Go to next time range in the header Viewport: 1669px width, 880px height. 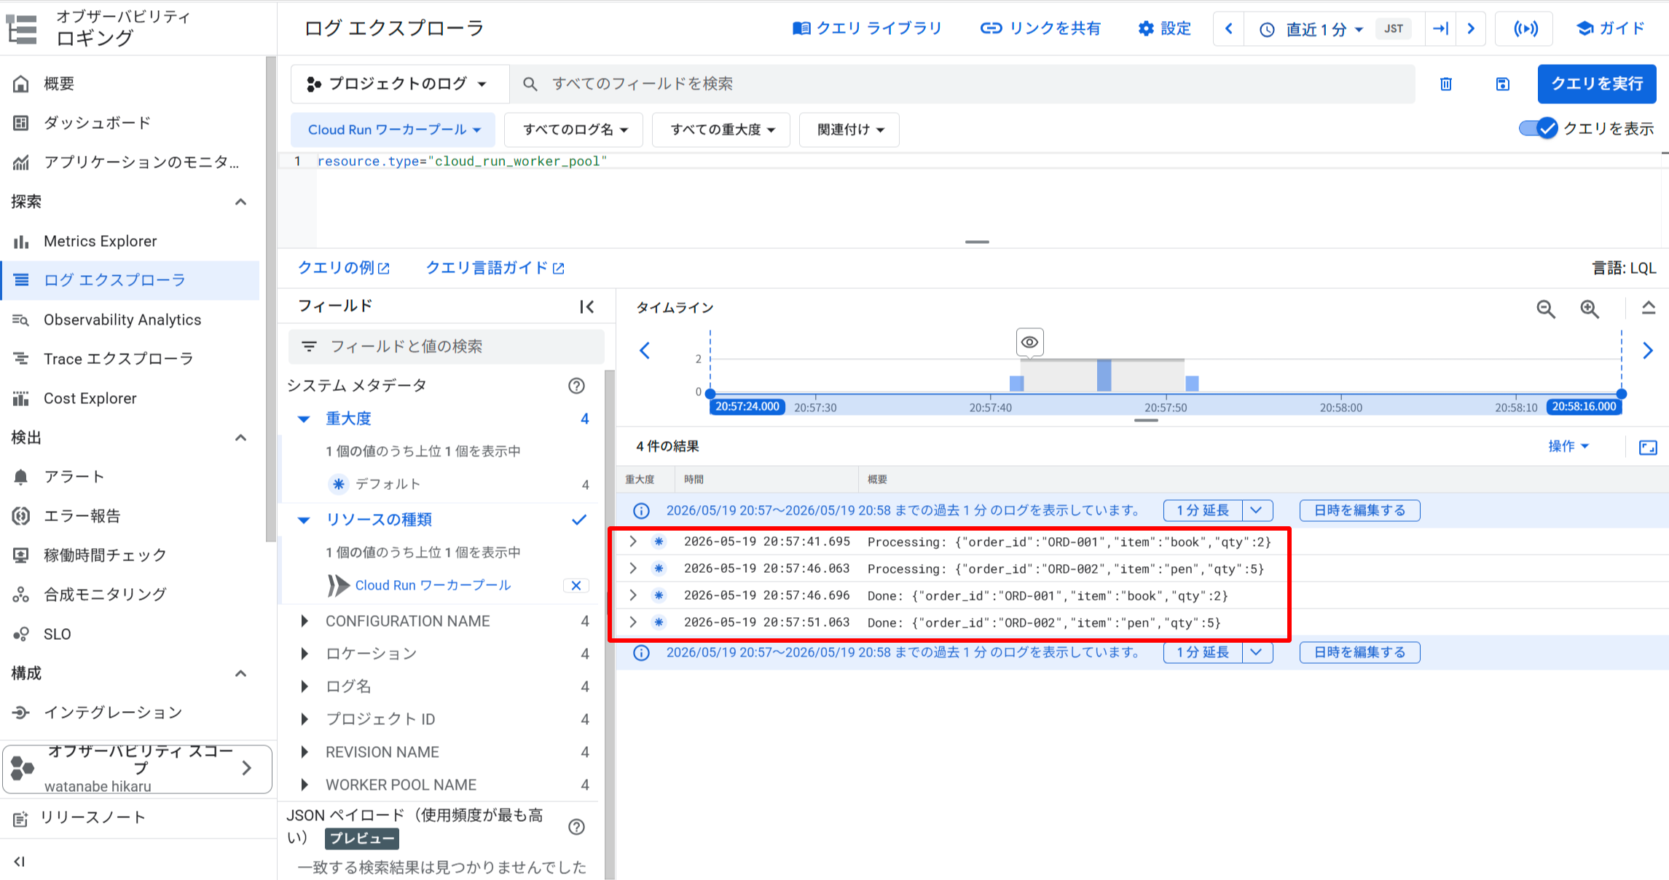click(x=1471, y=28)
